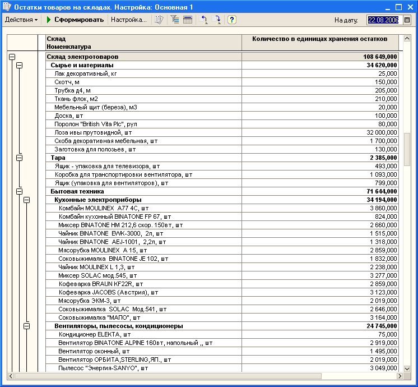This screenshot has width=418, height=387.
Task: Select Мясорубка ЭКМ-3, шт row
Action: tap(222, 301)
